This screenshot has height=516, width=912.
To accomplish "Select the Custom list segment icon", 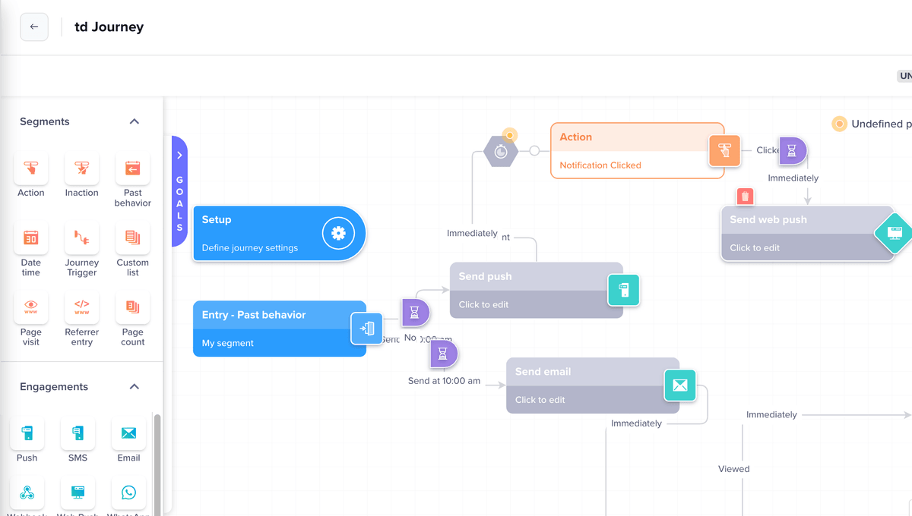I will [x=133, y=238].
